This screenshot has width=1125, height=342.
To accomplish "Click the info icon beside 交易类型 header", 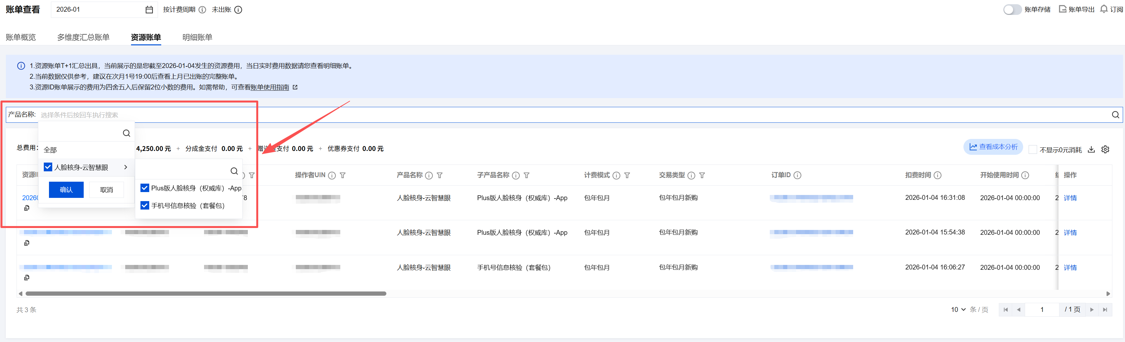I will pyautogui.click(x=691, y=175).
